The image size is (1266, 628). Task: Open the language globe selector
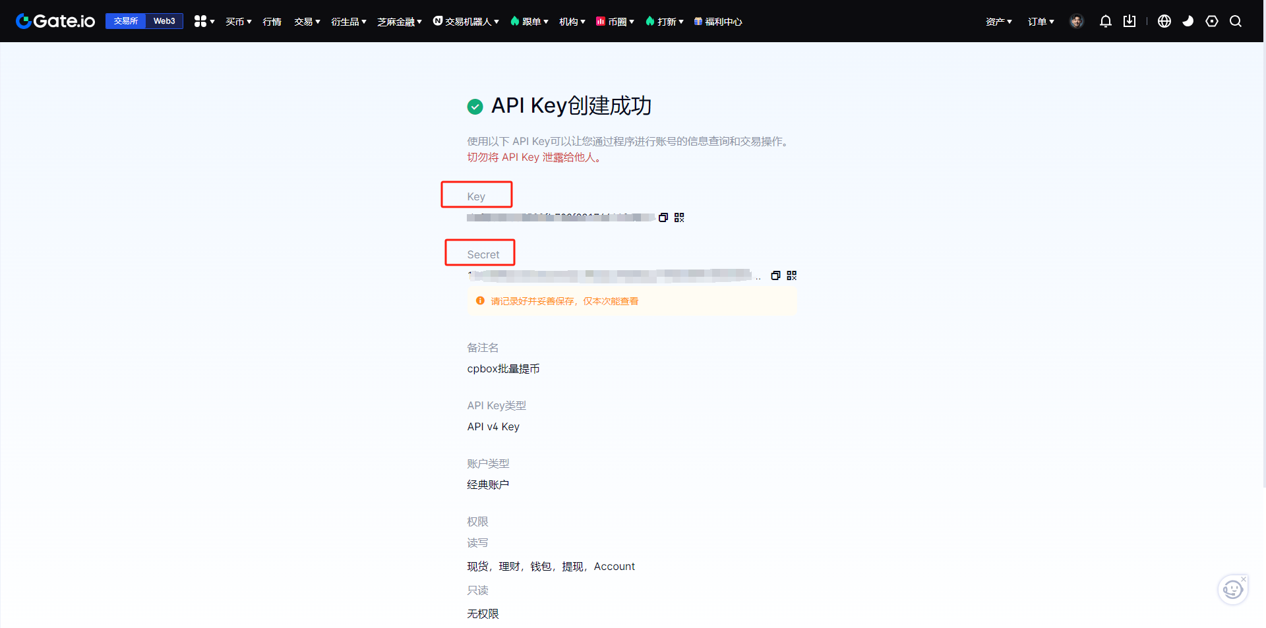[x=1164, y=21]
